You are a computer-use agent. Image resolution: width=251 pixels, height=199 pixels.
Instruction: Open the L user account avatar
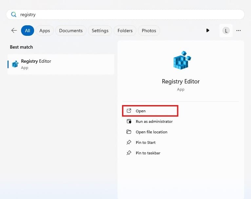coord(226,31)
